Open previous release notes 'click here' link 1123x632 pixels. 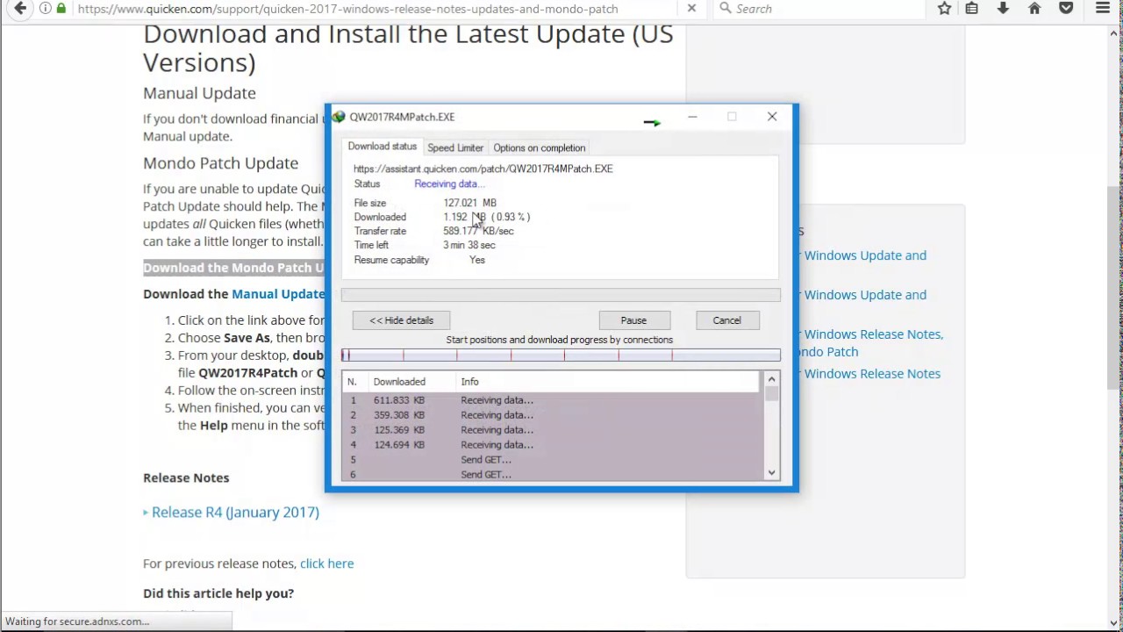tap(327, 564)
